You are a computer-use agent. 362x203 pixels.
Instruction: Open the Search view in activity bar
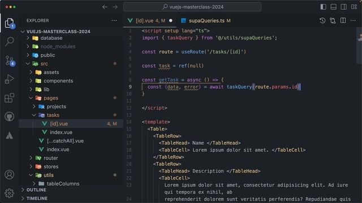point(10,41)
